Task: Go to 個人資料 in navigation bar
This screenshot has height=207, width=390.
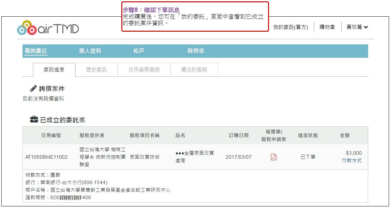Action: (90, 51)
